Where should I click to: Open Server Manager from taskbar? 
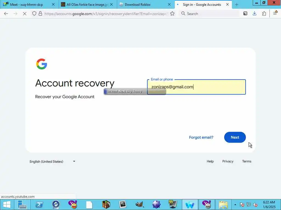point(22,205)
